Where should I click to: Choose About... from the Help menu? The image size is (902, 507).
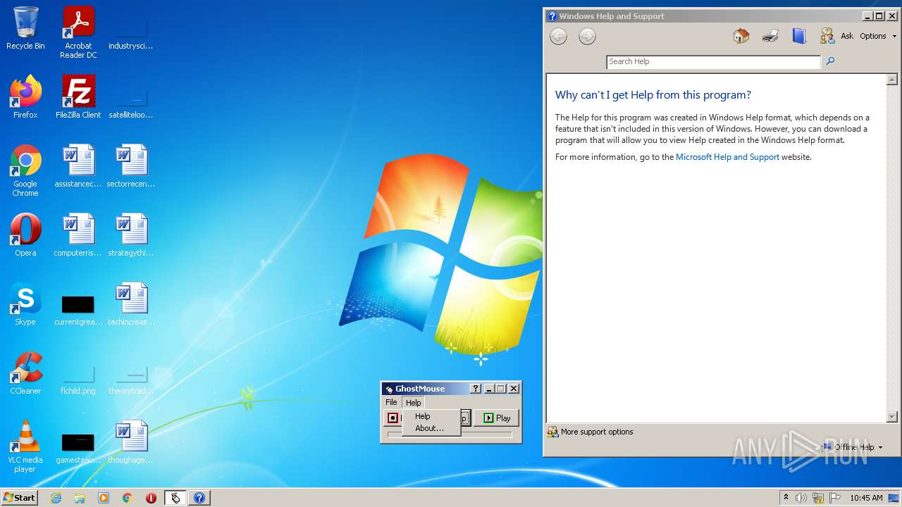click(431, 428)
